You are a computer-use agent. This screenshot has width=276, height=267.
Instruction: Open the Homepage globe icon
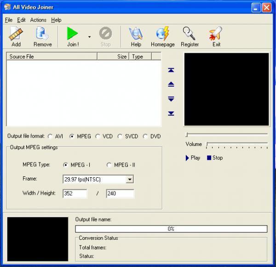click(163, 37)
